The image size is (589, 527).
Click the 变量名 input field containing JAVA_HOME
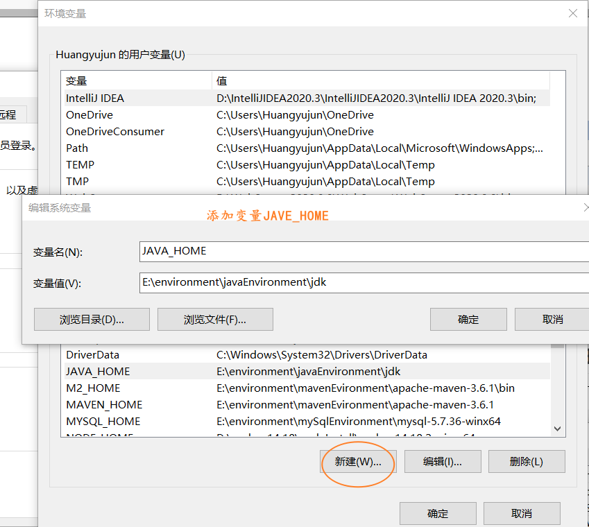(x=364, y=252)
